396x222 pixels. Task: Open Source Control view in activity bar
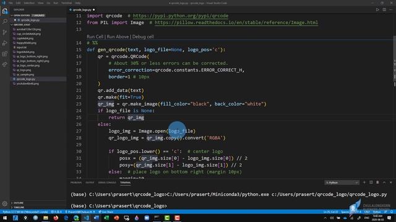pyautogui.click(x=5, y=32)
